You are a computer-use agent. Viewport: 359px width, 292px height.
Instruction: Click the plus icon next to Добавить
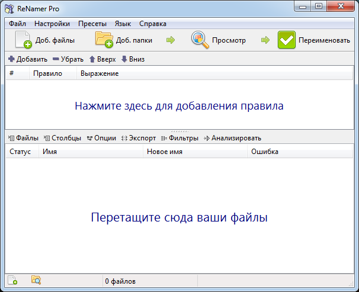coord(11,59)
